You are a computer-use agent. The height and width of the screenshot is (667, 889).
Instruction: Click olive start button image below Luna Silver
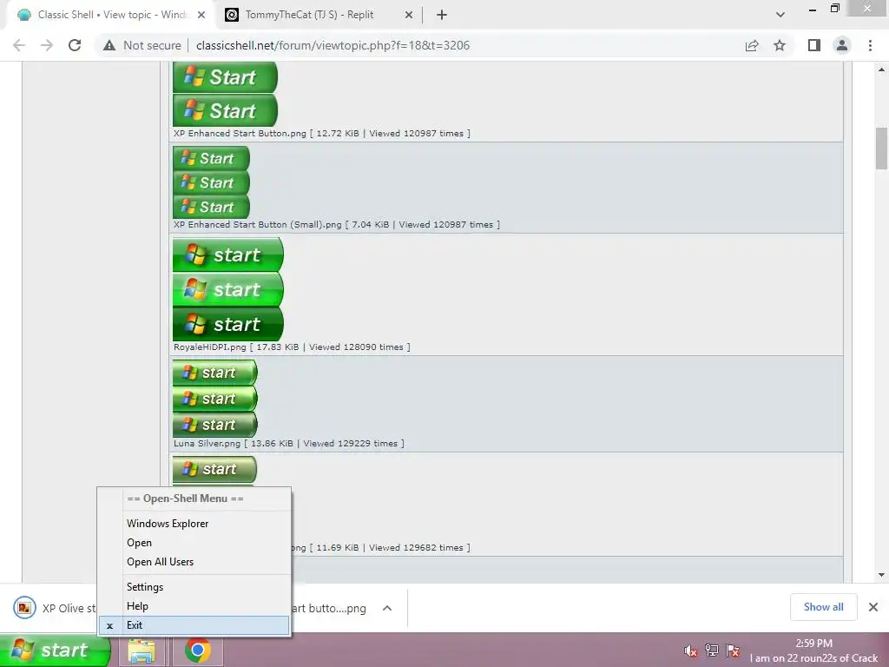[x=215, y=469]
